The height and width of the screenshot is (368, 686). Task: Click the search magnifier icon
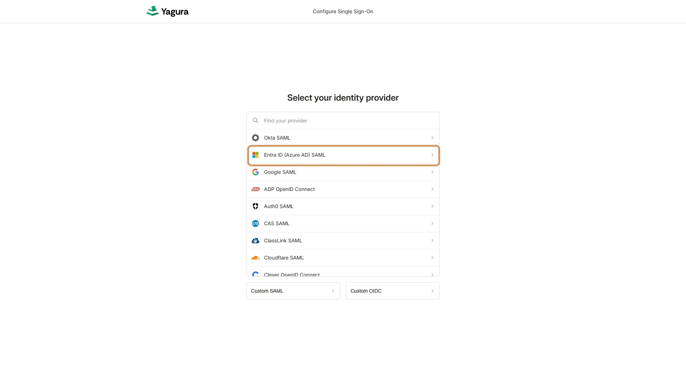tap(255, 121)
